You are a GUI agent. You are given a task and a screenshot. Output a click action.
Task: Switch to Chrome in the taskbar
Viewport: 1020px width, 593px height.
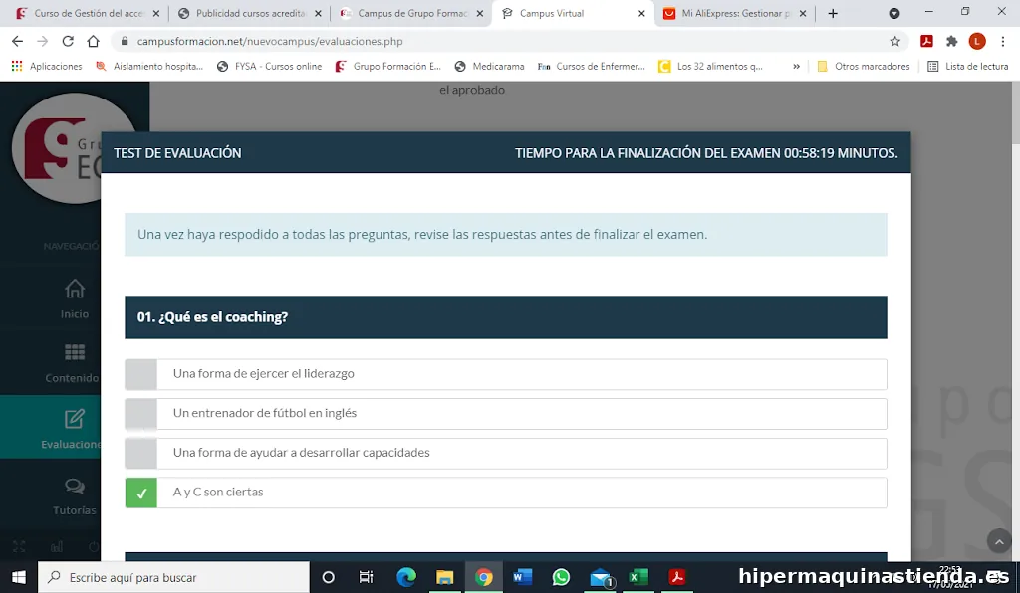[x=484, y=577]
